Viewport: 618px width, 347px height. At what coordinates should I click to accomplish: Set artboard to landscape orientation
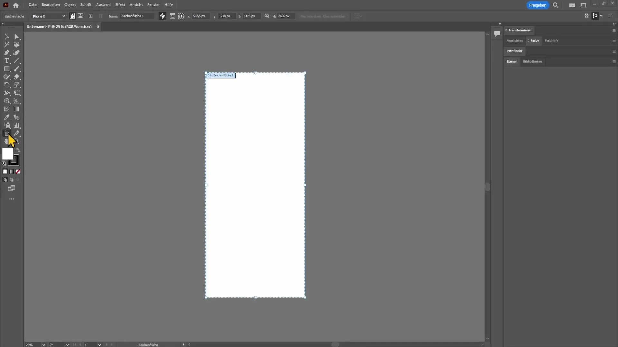coord(80,16)
